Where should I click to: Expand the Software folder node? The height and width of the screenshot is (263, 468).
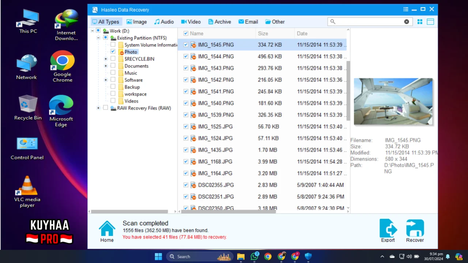click(x=106, y=80)
